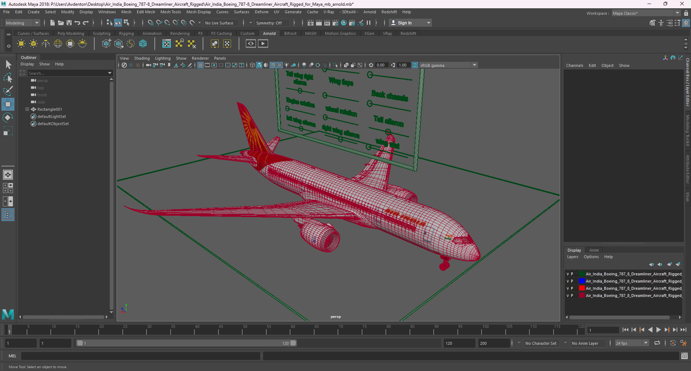691x371 pixels.
Task: Open the Modeling menu set dropdown
Action: pos(22,23)
